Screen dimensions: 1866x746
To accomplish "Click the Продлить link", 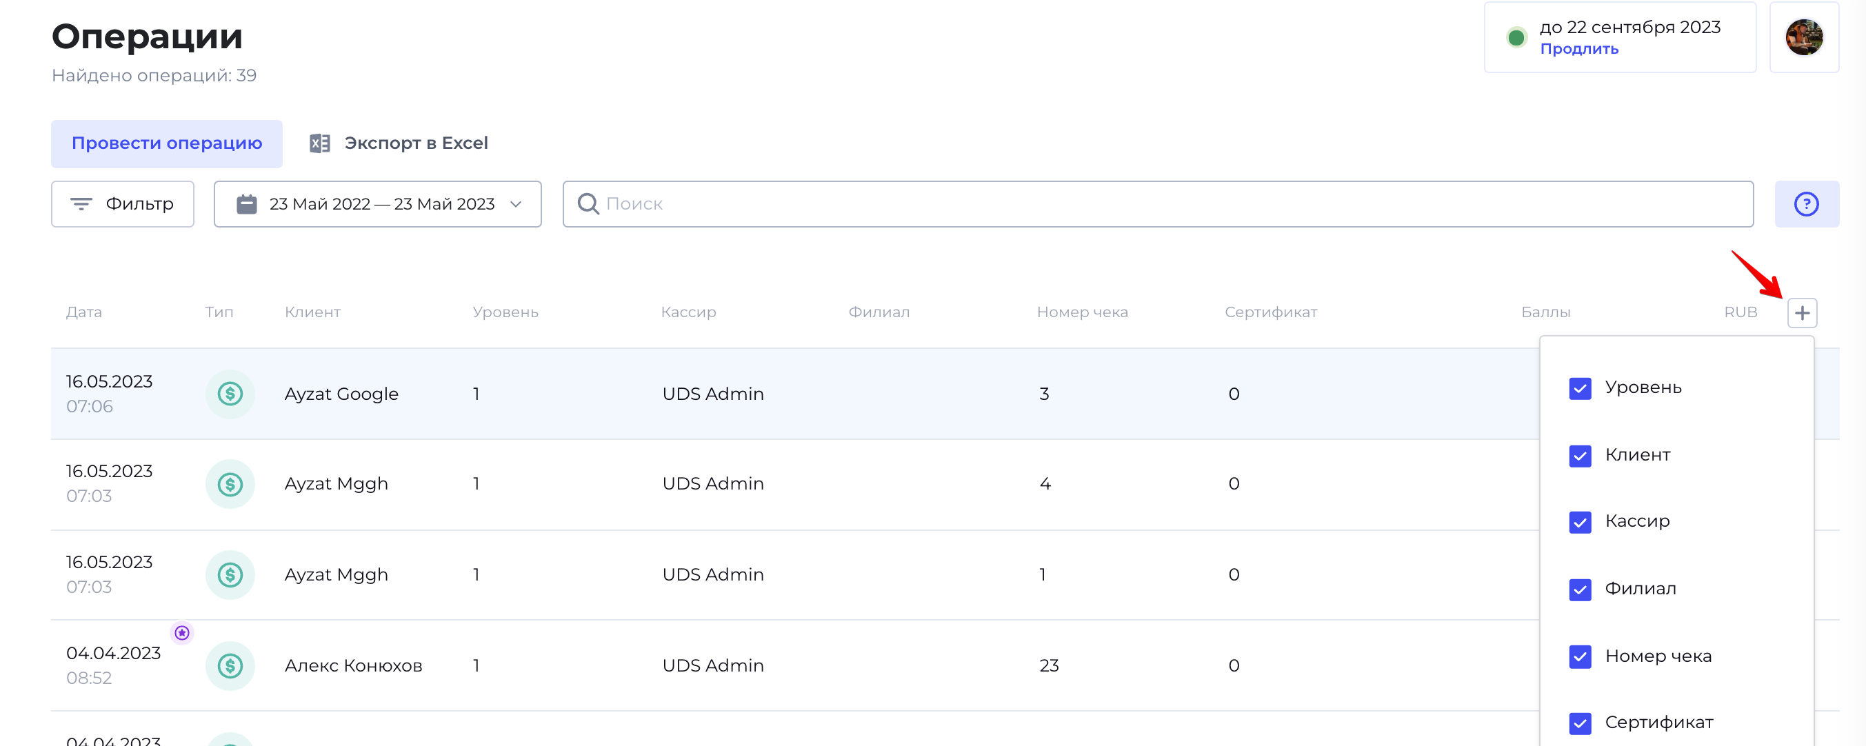I will (1579, 48).
